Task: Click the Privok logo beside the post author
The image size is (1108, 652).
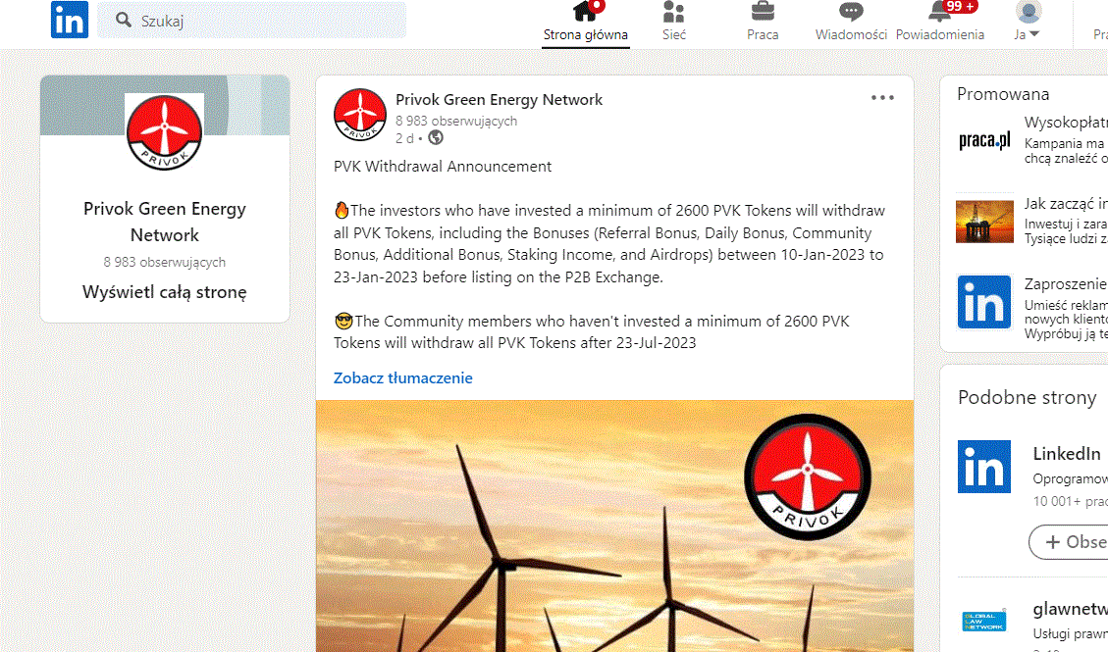Action: coord(359,115)
